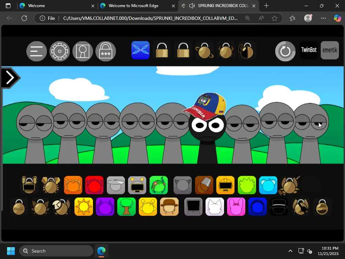Click the keyhole button in top bar
The height and width of the screenshot is (259, 345).
[83, 51]
